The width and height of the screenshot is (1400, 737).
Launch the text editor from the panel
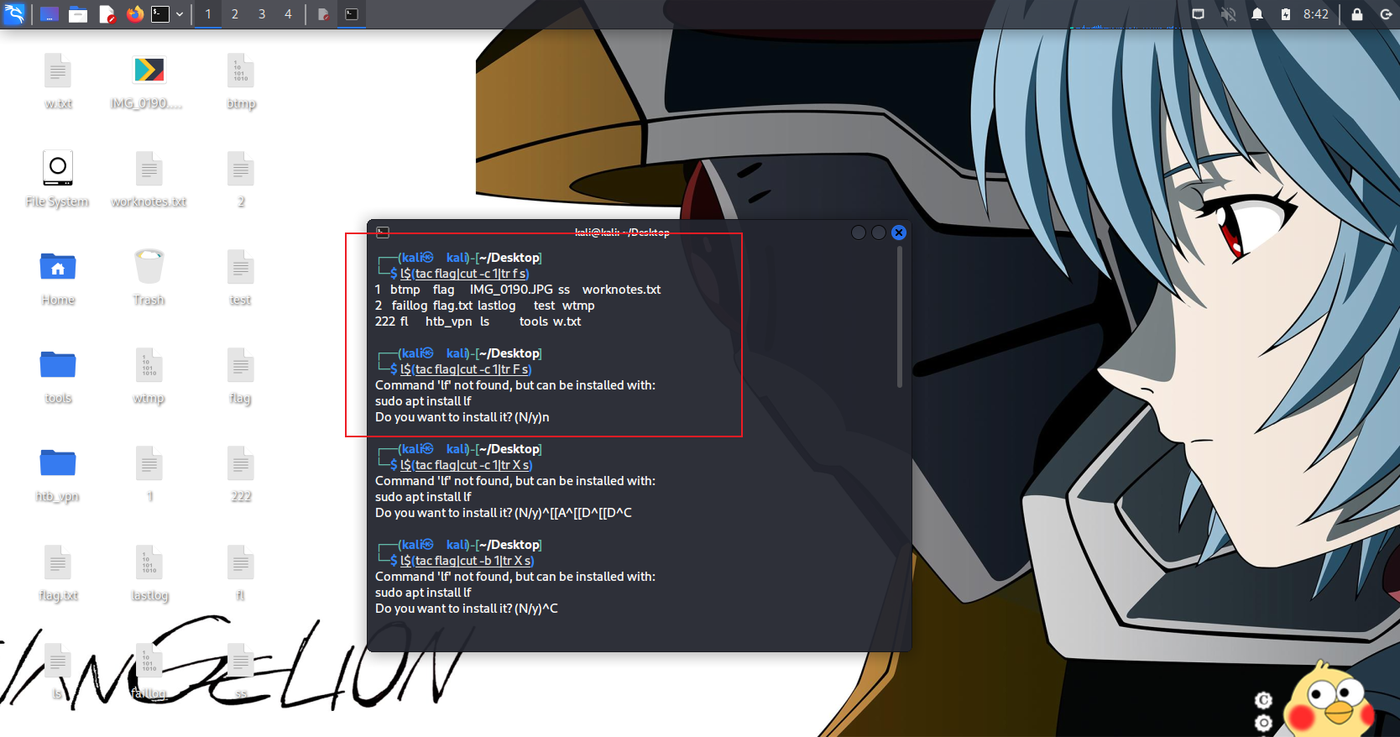click(107, 14)
